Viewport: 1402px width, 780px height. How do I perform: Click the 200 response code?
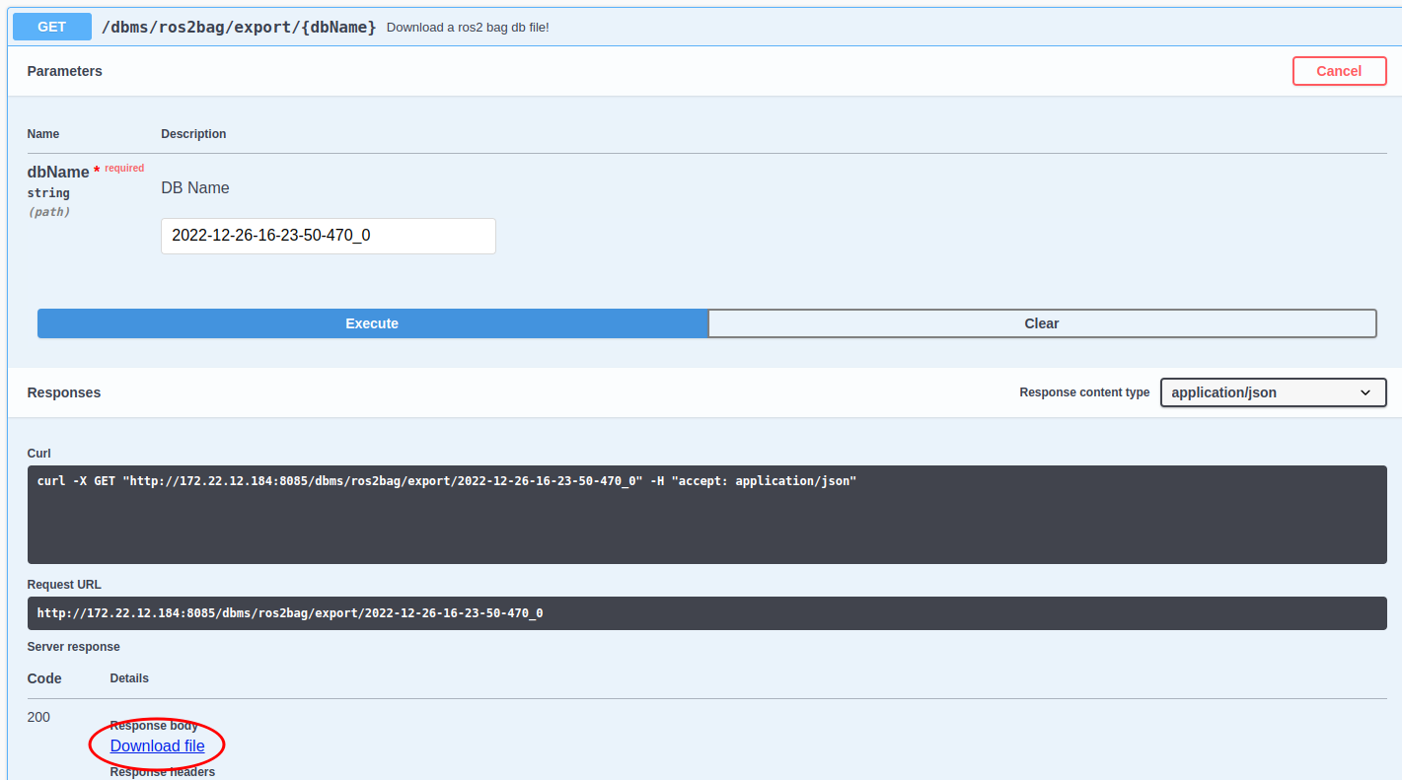38,717
